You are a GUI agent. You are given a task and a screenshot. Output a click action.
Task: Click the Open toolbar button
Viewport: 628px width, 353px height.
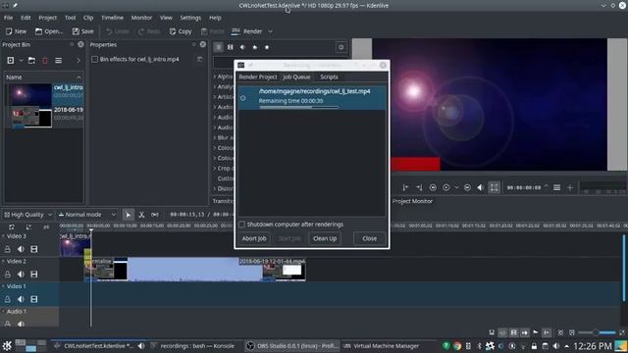click(49, 31)
